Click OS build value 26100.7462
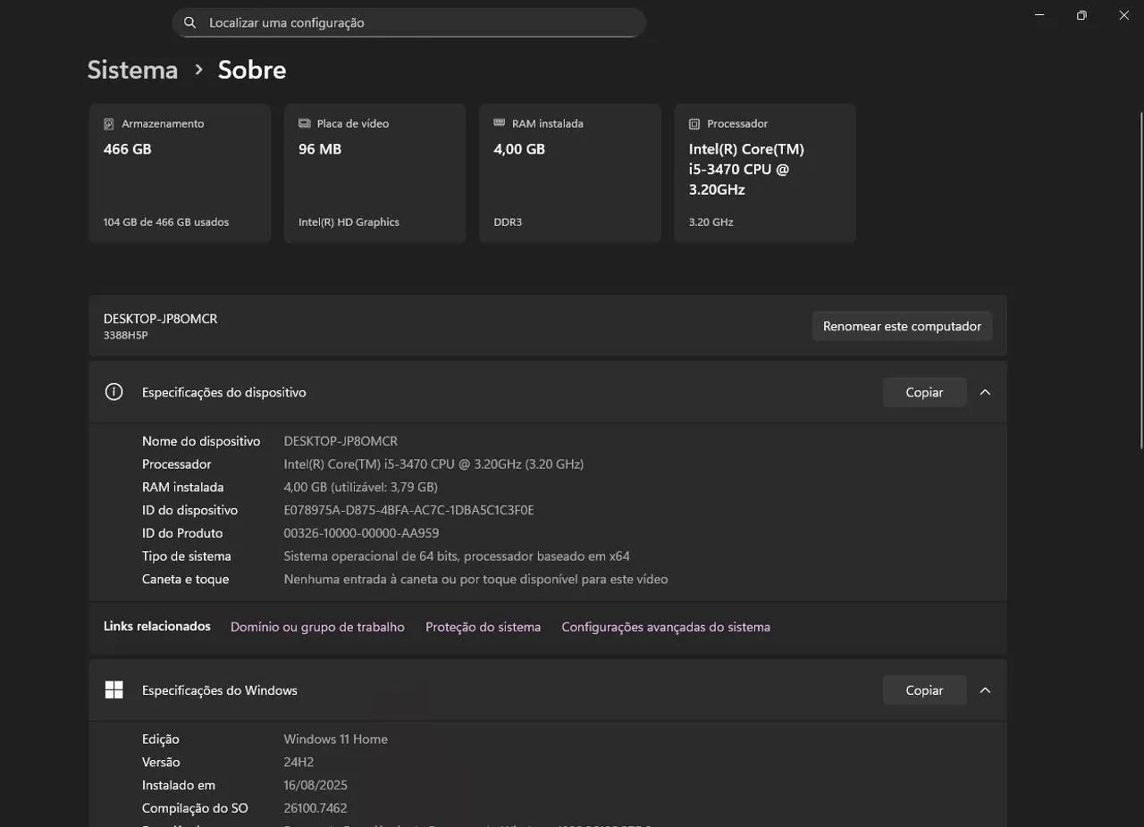Image resolution: width=1144 pixels, height=827 pixels. tap(315, 808)
